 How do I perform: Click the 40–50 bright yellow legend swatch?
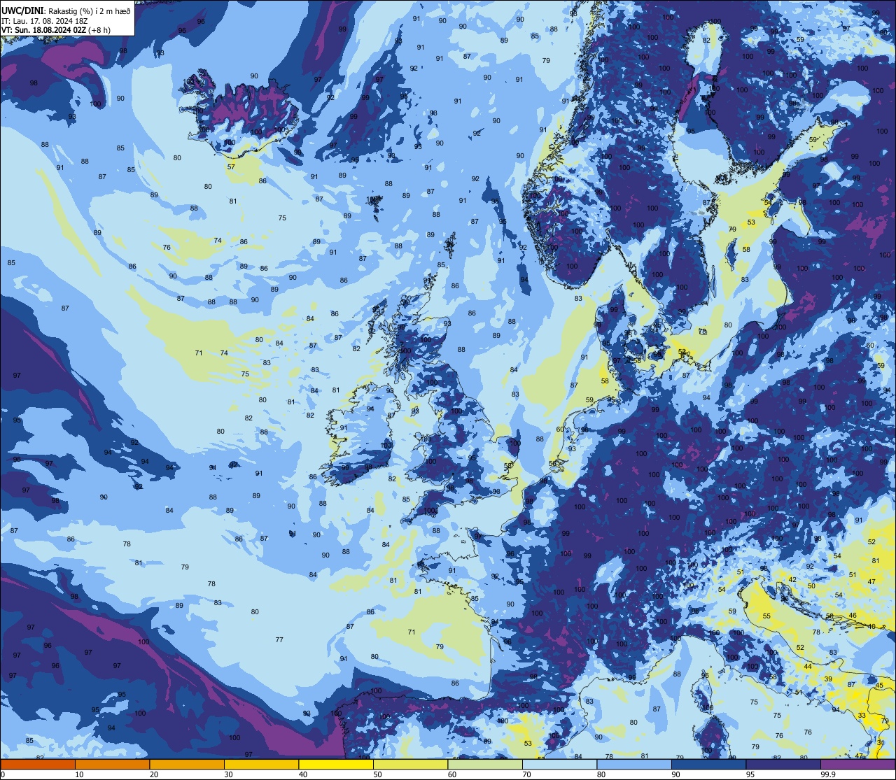pos(336,764)
